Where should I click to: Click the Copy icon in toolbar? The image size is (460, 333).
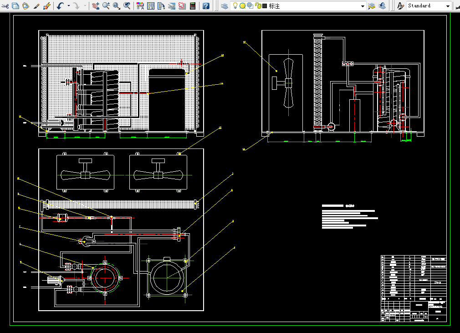tap(15, 5)
